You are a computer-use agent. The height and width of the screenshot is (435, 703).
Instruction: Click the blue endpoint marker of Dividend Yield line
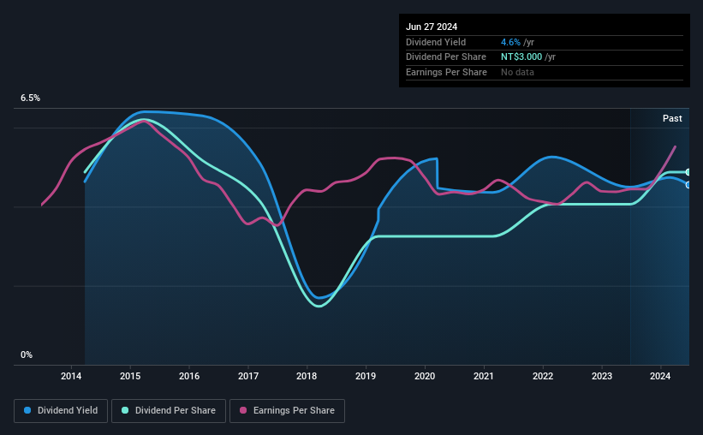(688, 185)
